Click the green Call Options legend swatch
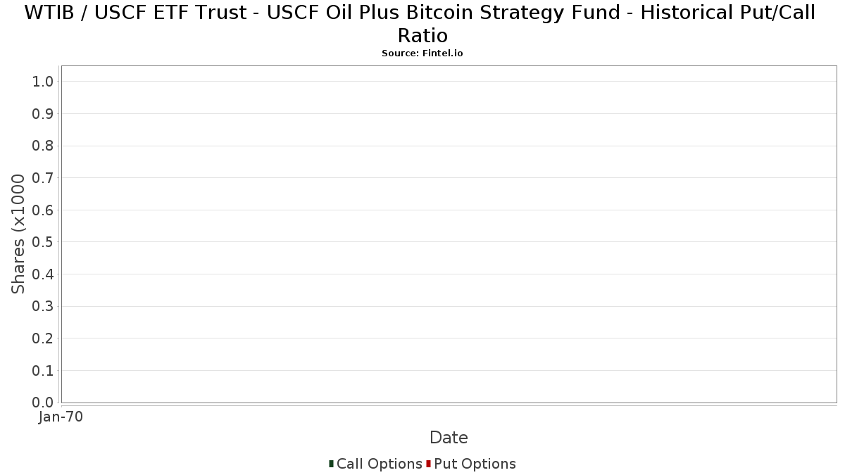The height and width of the screenshot is (475, 845). coord(331,464)
